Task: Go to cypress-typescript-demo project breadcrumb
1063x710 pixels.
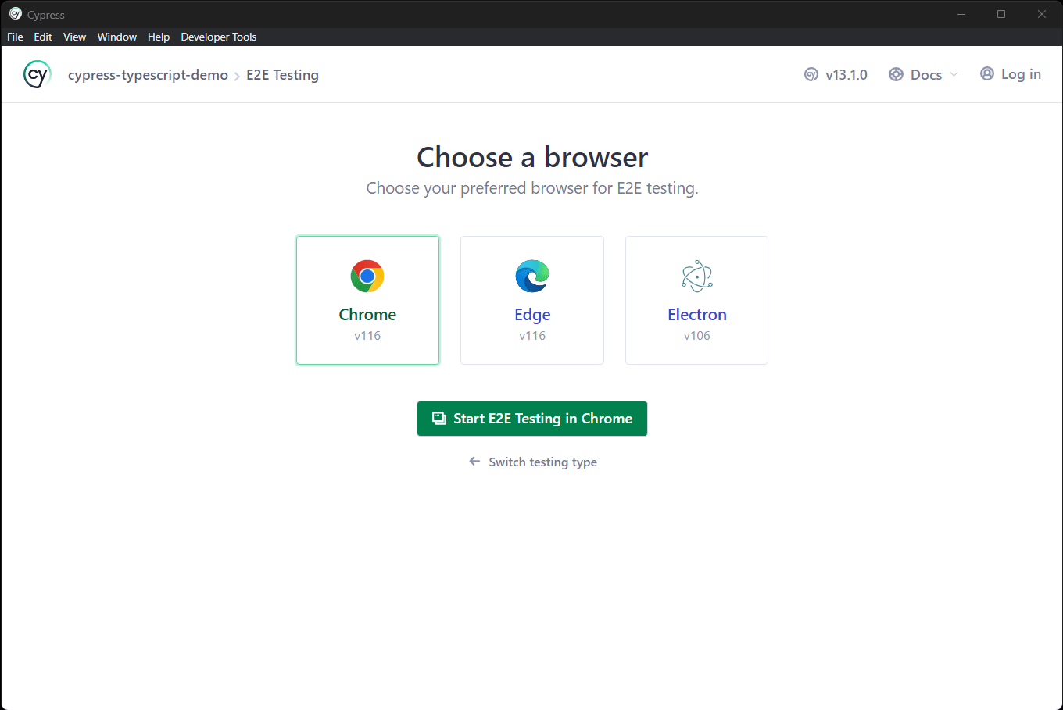Action: pyautogui.click(x=148, y=75)
